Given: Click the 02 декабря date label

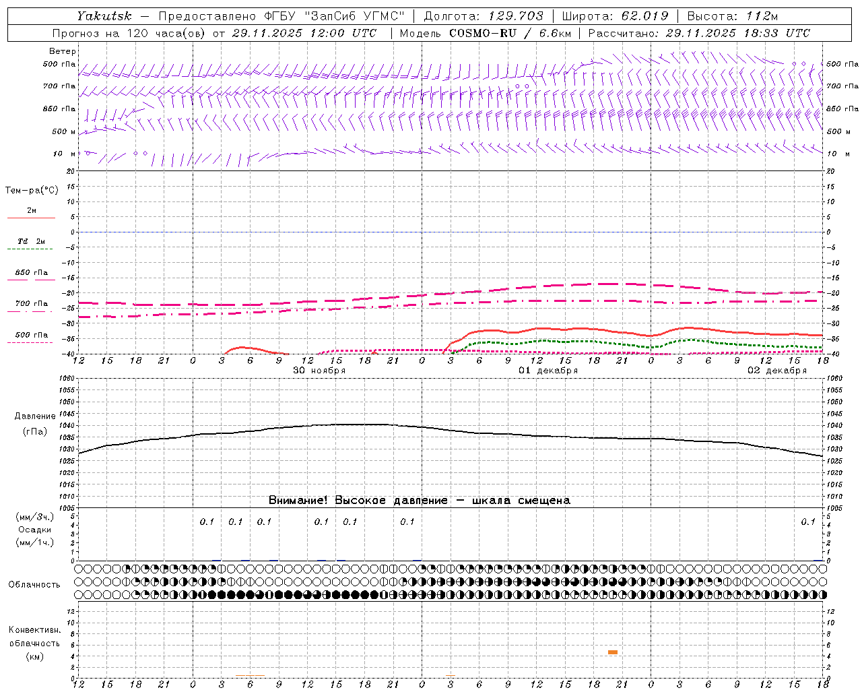Looking at the screenshot, I should 777,371.
